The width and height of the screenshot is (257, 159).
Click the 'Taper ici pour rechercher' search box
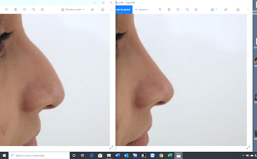[x=39, y=155]
